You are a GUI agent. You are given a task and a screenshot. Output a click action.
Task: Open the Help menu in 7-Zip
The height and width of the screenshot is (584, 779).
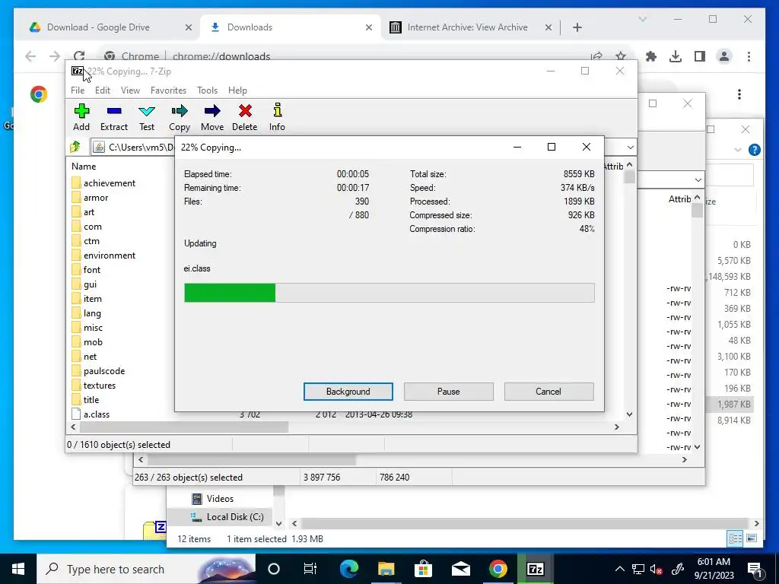pos(237,90)
